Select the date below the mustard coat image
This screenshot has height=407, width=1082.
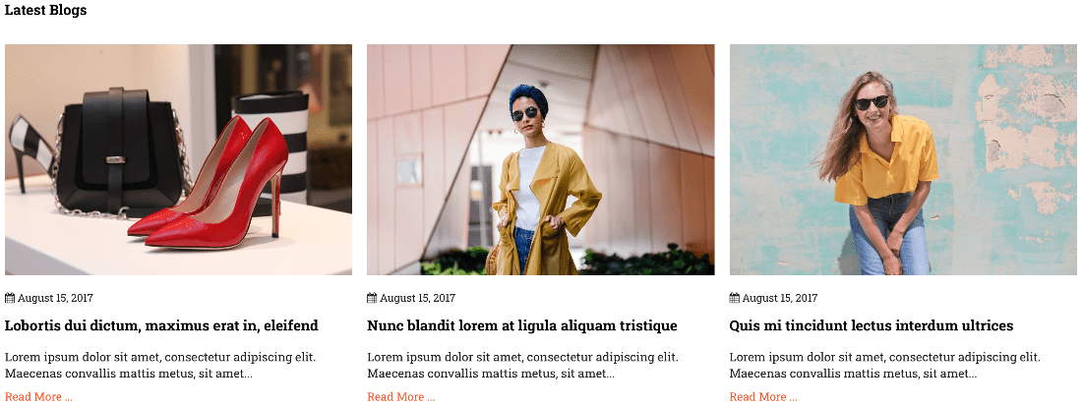(x=417, y=298)
